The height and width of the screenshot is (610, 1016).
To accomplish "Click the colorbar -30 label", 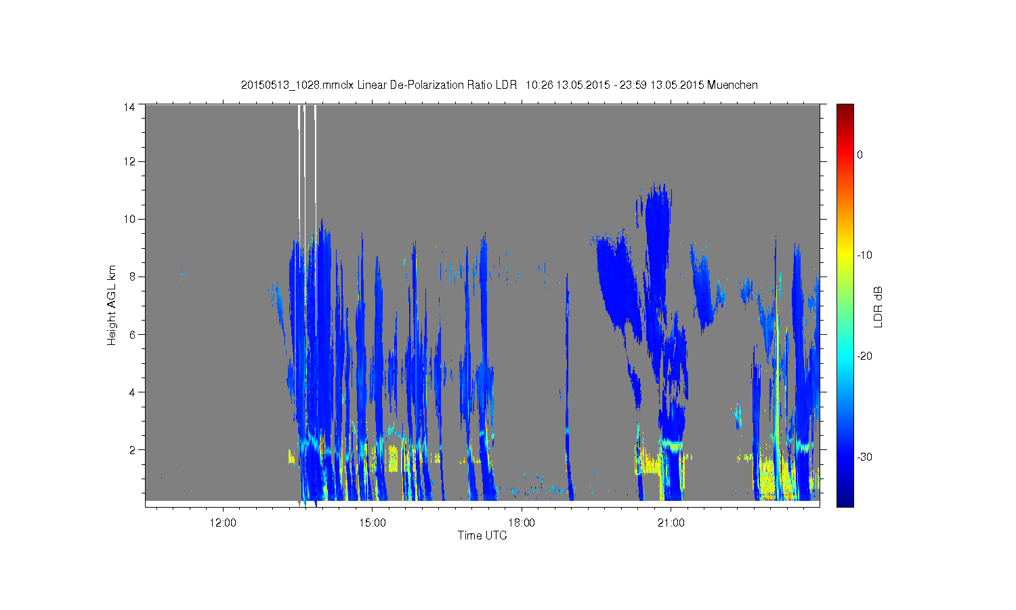I will [x=864, y=457].
